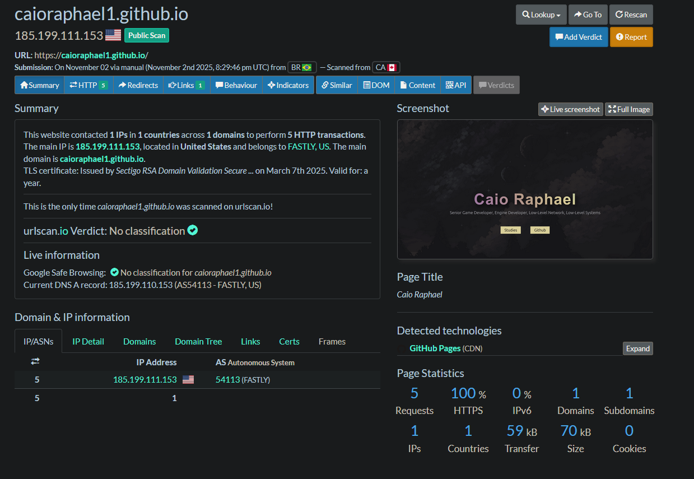Open the API tab

click(x=455, y=85)
